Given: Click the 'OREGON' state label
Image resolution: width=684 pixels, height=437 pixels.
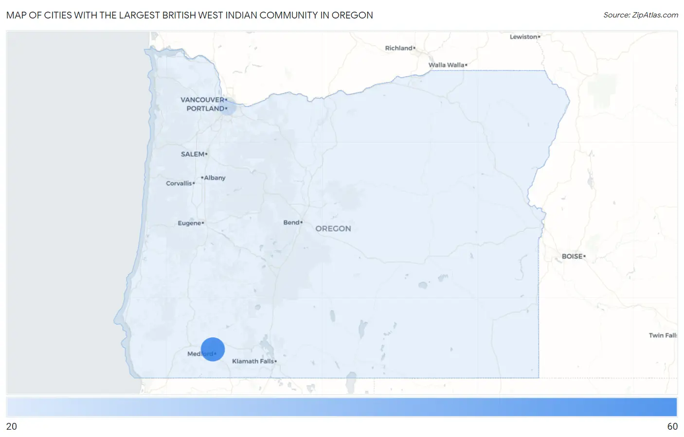Looking at the screenshot, I should (333, 228).
